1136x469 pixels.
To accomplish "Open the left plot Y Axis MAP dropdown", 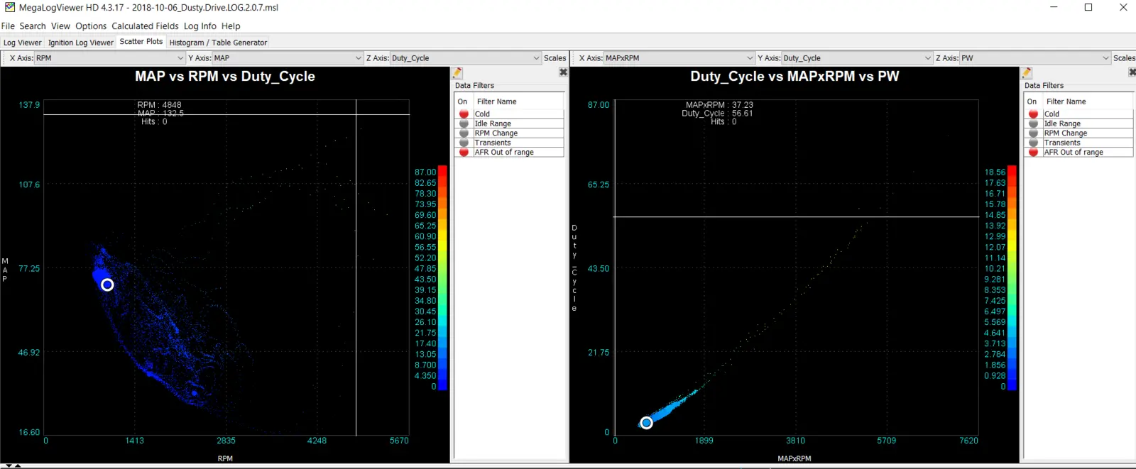I will coord(288,58).
